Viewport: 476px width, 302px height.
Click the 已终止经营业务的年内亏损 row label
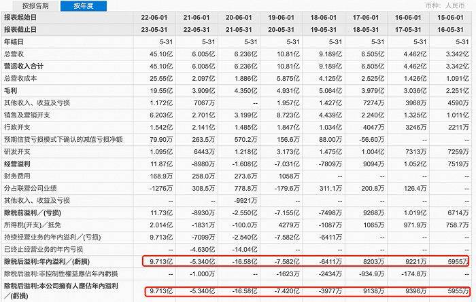[x=44, y=249]
